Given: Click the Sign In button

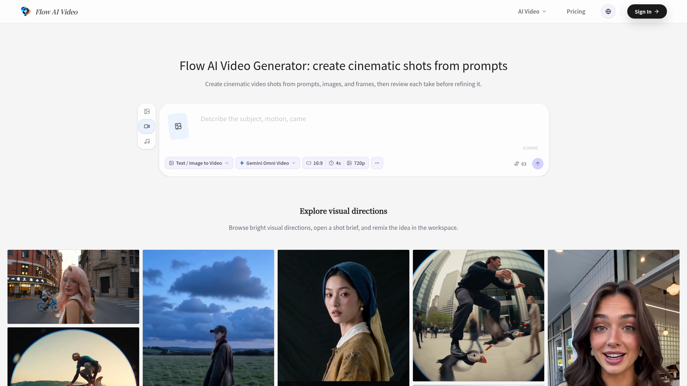Looking at the screenshot, I should click(x=647, y=11).
